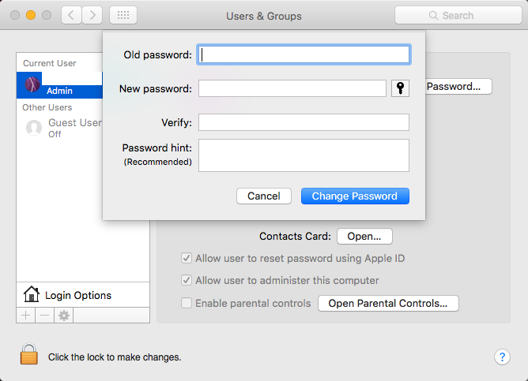Image resolution: width=528 pixels, height=381 pixels.
Task: Enable parental controls checkbox
Action: (x=187, y=303)
